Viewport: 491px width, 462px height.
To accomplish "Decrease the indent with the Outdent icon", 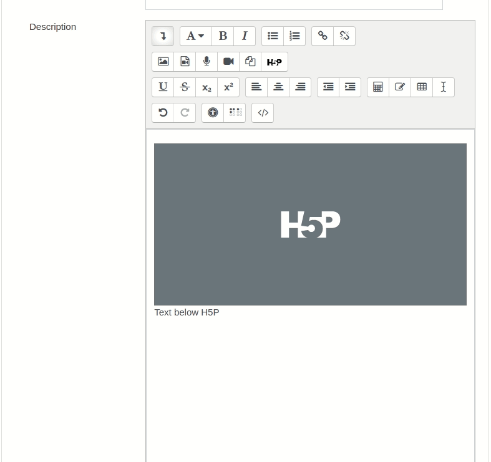I will click(x=328, y=87).
